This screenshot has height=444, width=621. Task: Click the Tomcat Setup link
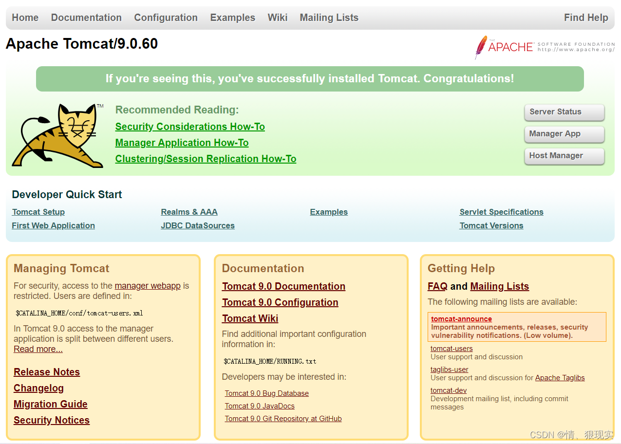point(38,212)
